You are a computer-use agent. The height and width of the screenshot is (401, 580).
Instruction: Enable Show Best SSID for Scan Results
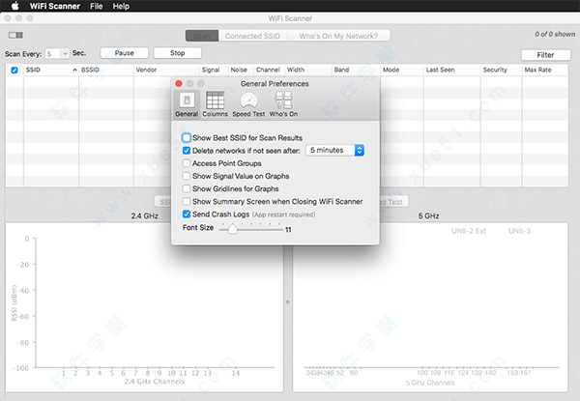click(x=187, y=138)
